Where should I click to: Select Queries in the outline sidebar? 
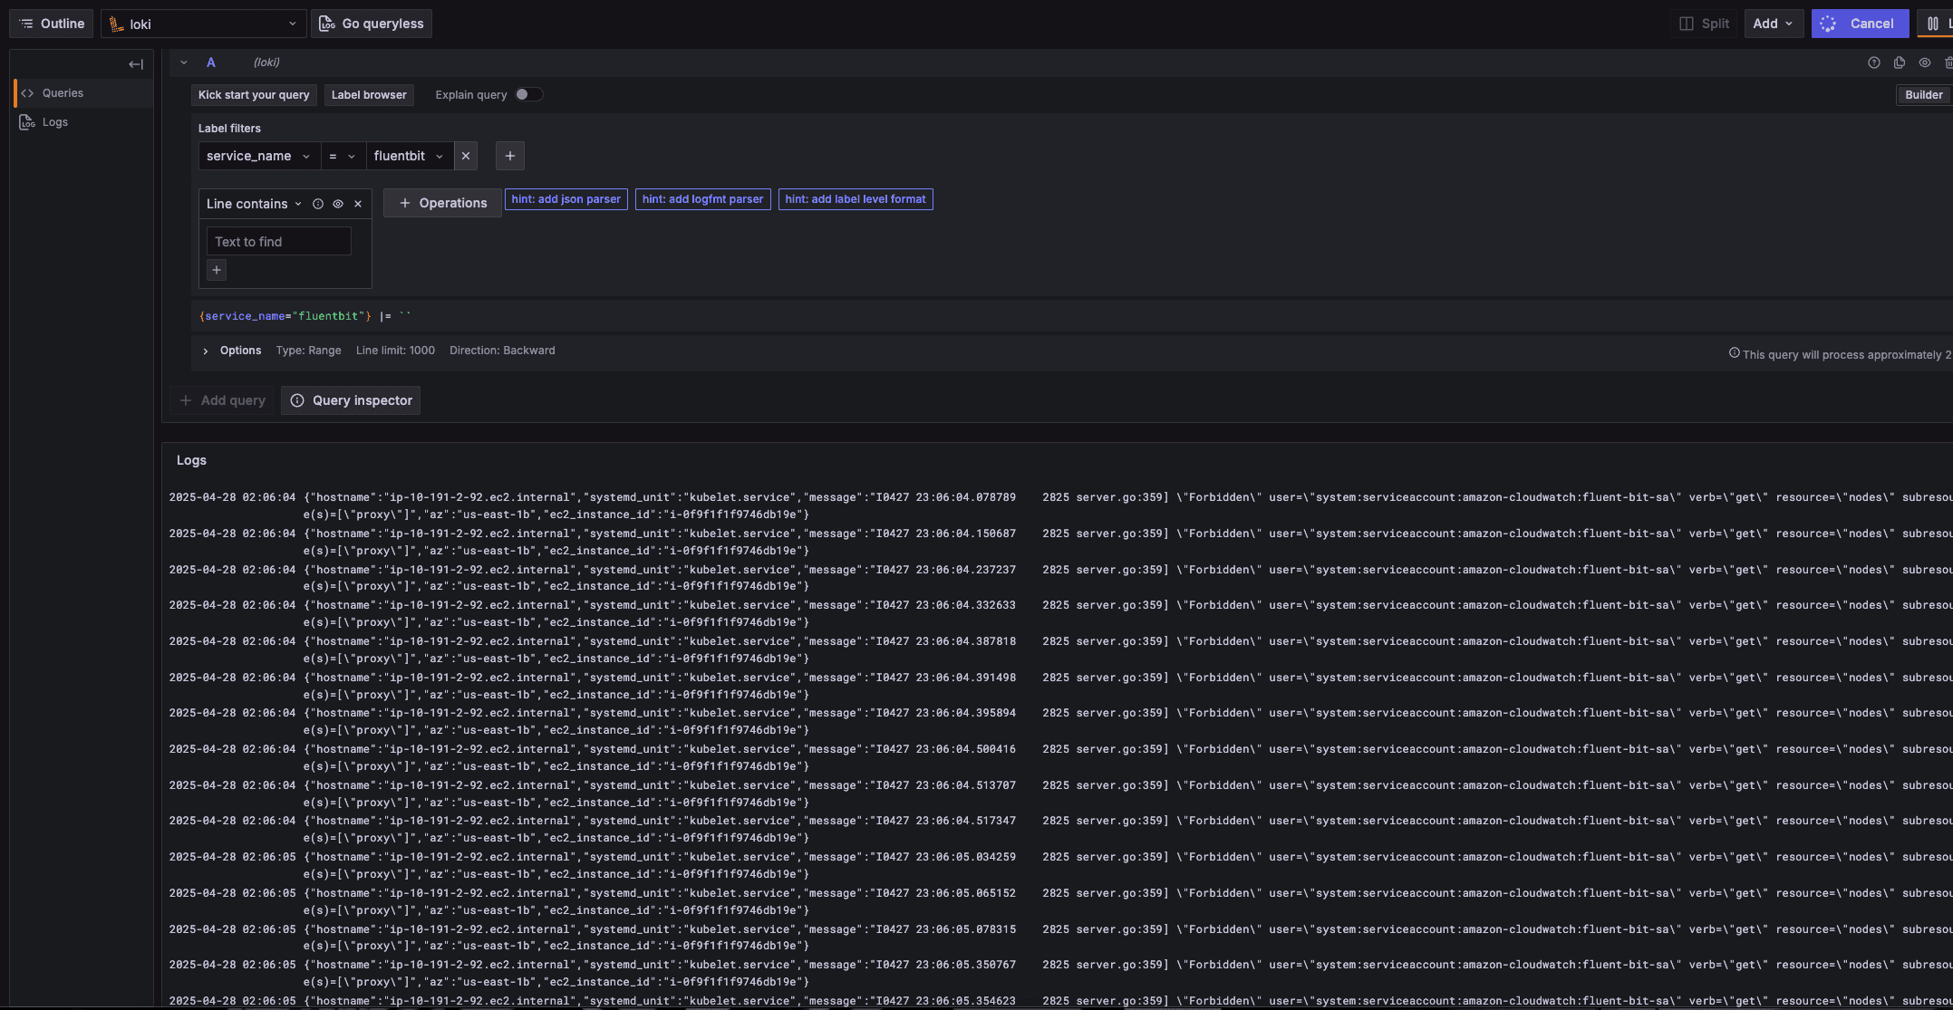[x=83, y=93]
